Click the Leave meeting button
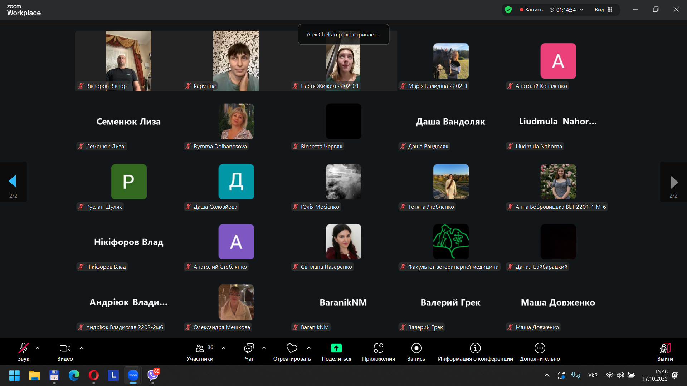 (x=665, y=348)
